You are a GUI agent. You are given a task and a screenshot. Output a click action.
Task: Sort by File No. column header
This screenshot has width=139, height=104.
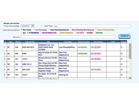click(18, 42)
